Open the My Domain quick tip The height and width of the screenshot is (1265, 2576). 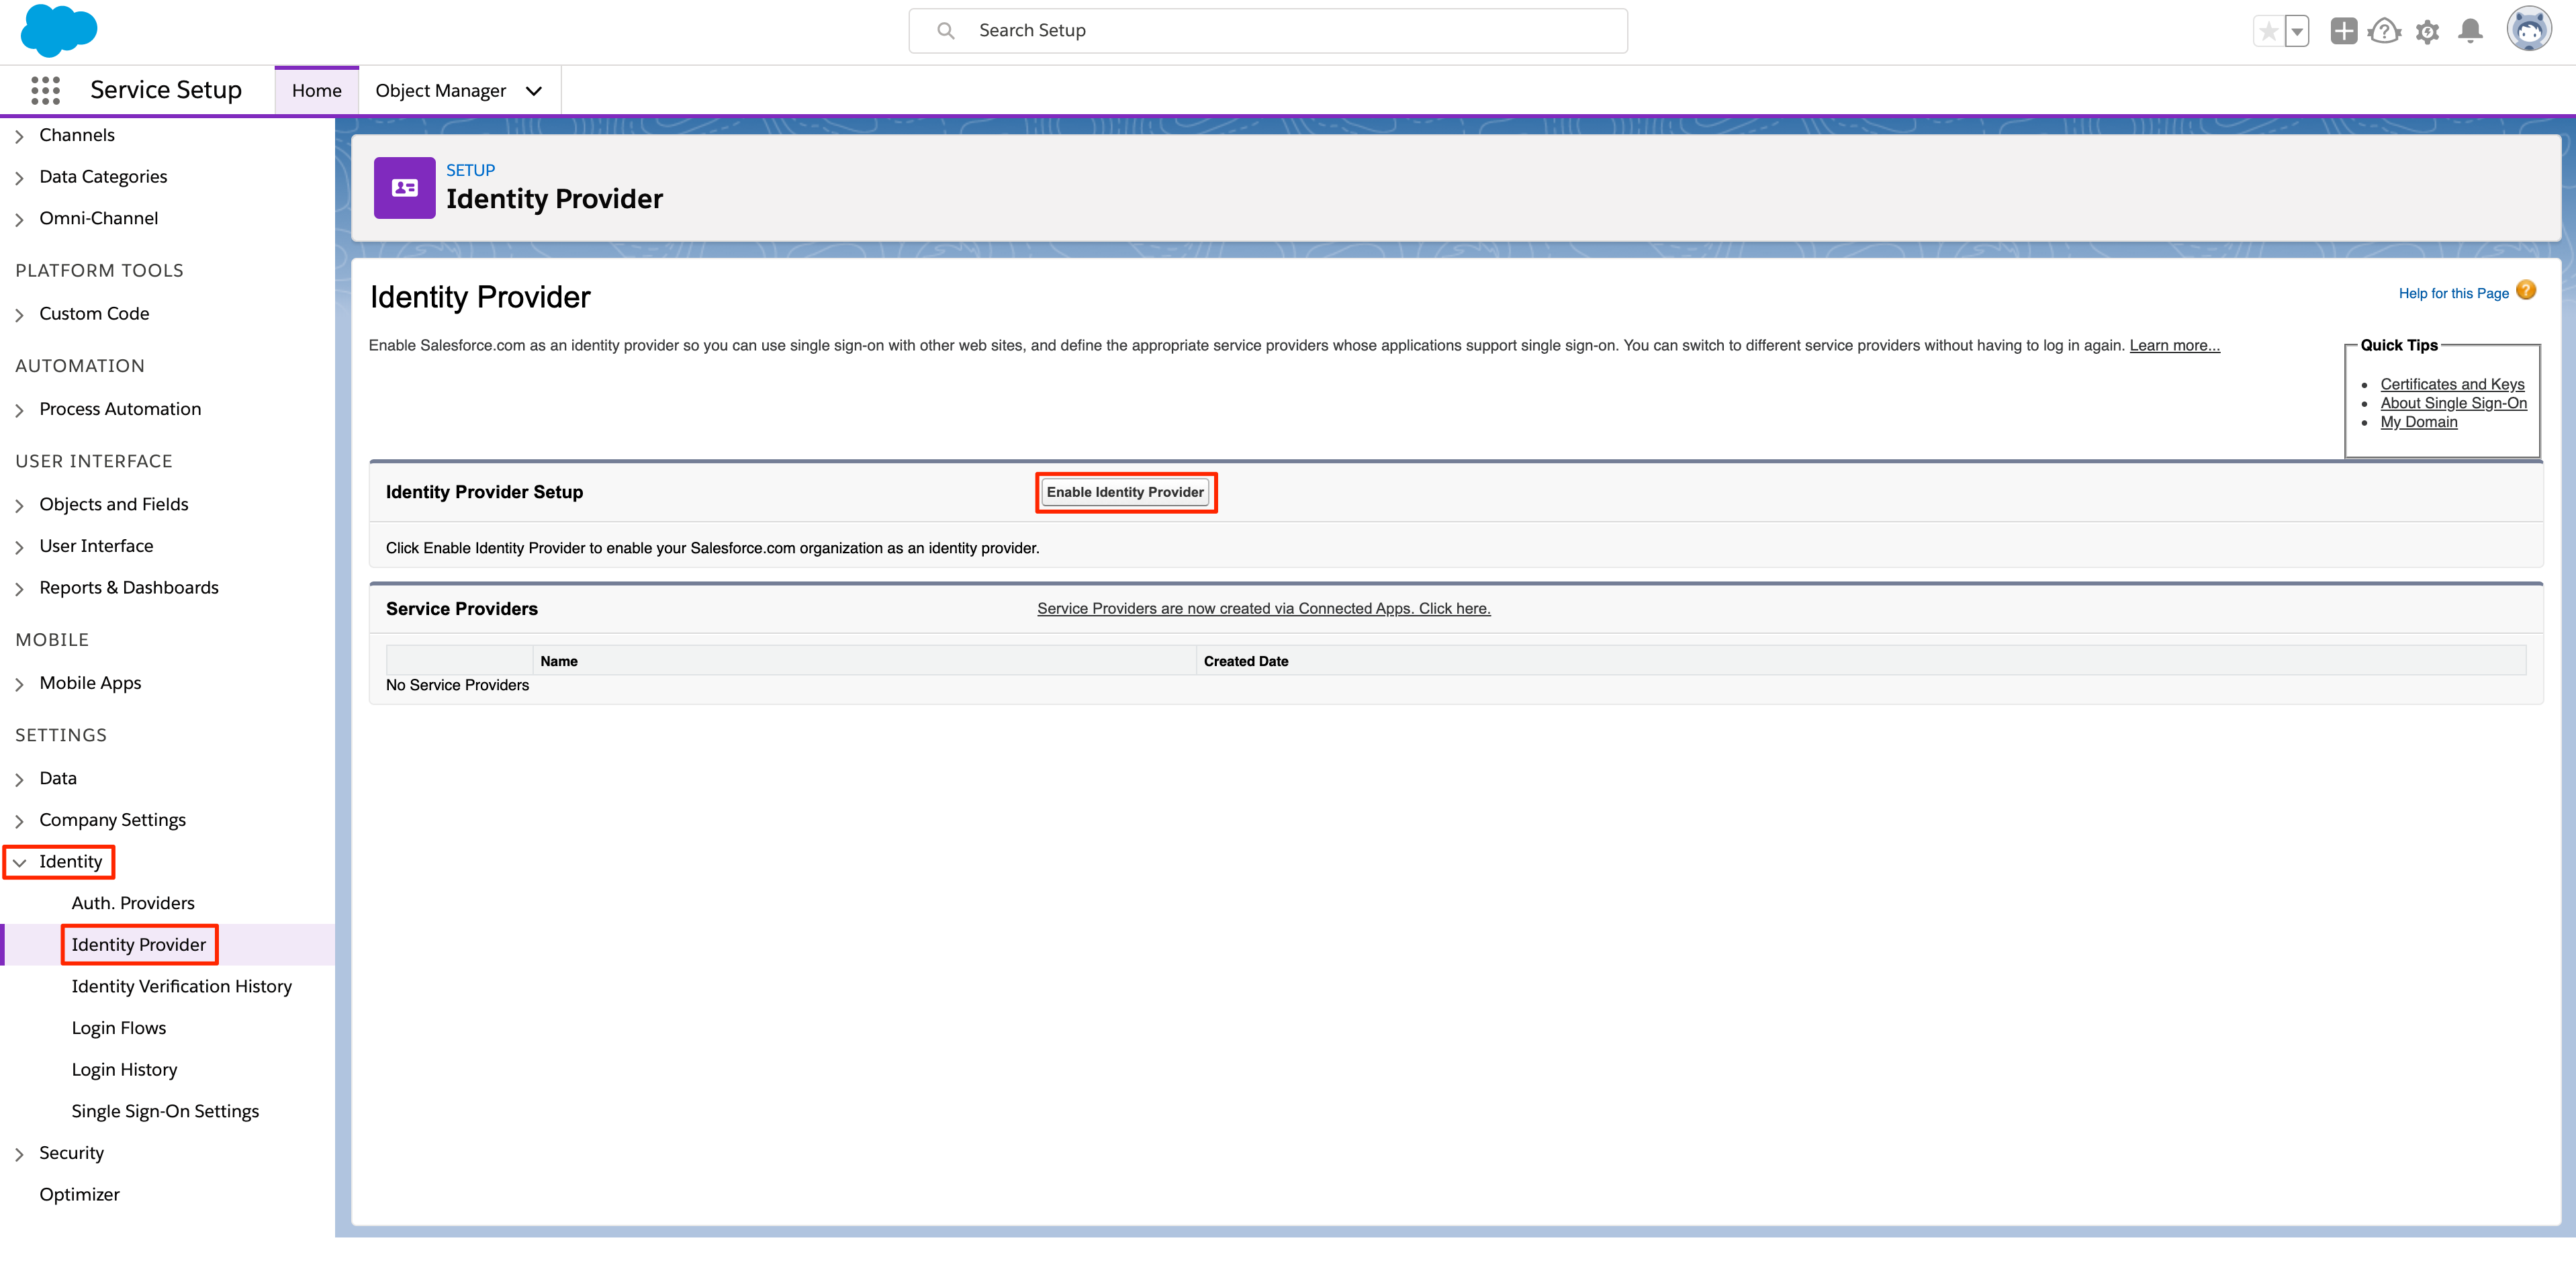2418,422
